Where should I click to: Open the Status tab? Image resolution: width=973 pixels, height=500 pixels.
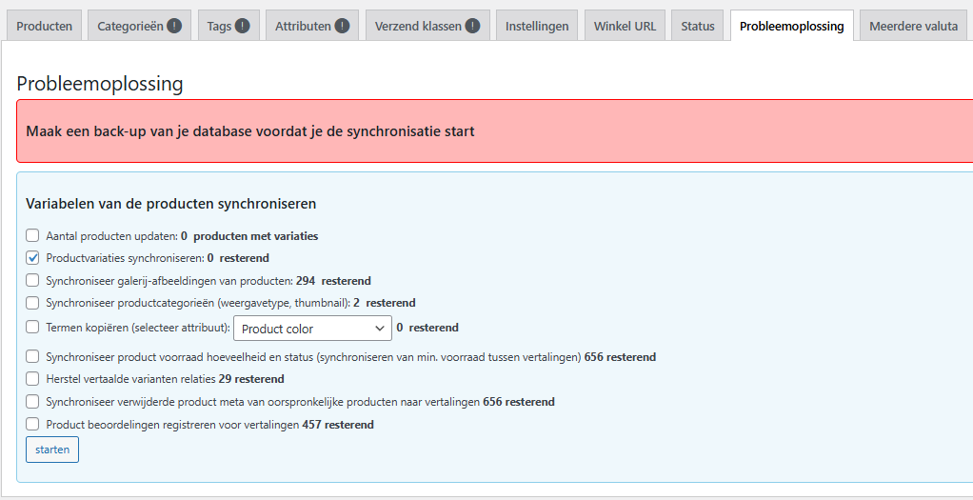coord(698,26)
